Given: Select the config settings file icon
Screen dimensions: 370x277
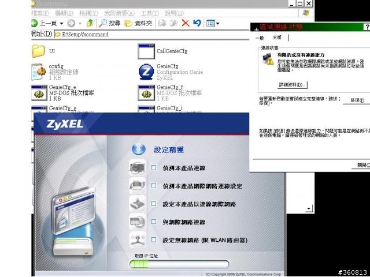Looking at the screenshot, I should coord(39,72).
